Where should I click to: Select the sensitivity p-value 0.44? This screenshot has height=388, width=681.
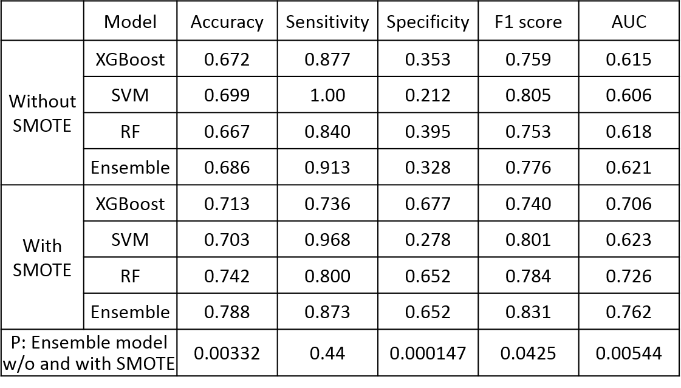click(x=327, y=353)
